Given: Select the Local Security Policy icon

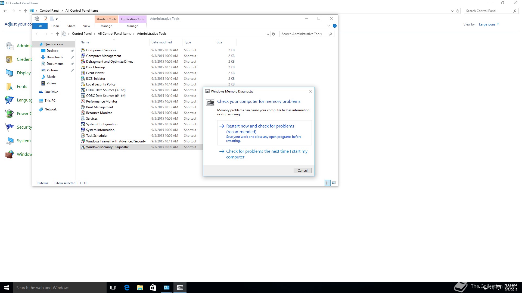Looking at the screenshot, I should coord(83,84).
